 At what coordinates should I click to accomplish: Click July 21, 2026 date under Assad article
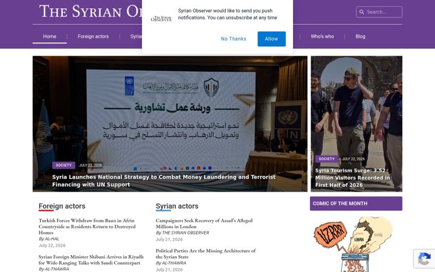coord(169,239)
